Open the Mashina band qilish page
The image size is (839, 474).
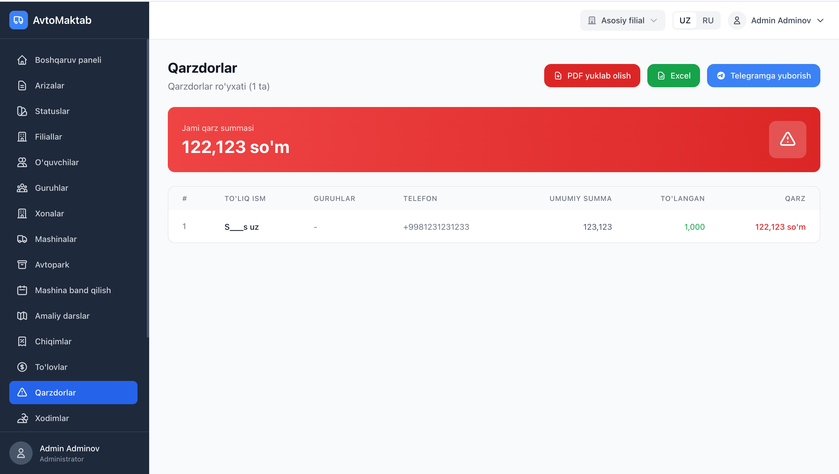[x=73, y=290]
